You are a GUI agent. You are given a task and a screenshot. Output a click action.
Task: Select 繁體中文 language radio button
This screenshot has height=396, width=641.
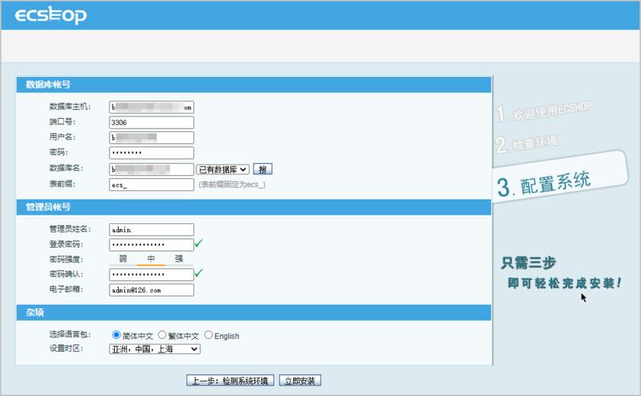(162, 335)
